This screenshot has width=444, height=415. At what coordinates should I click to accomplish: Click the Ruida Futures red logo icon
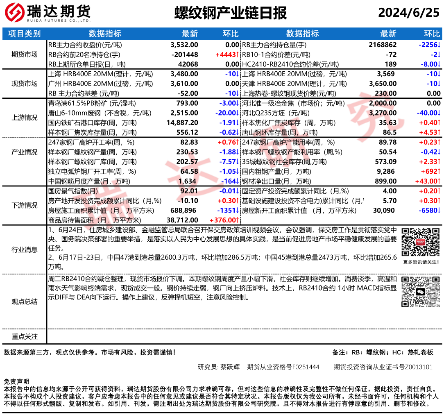[x=14, y=13]
